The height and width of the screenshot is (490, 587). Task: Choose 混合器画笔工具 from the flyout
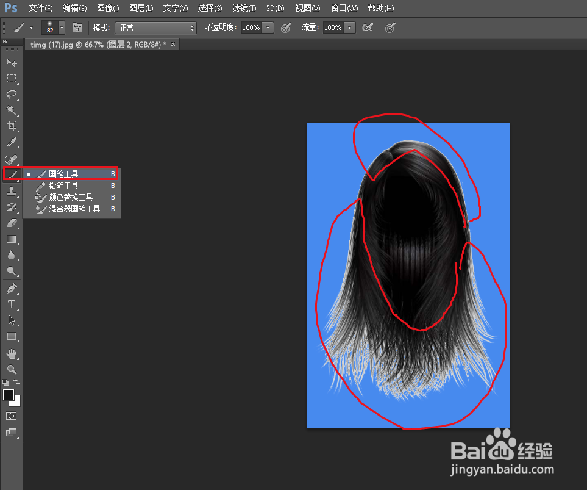click(x=71, y=209)
